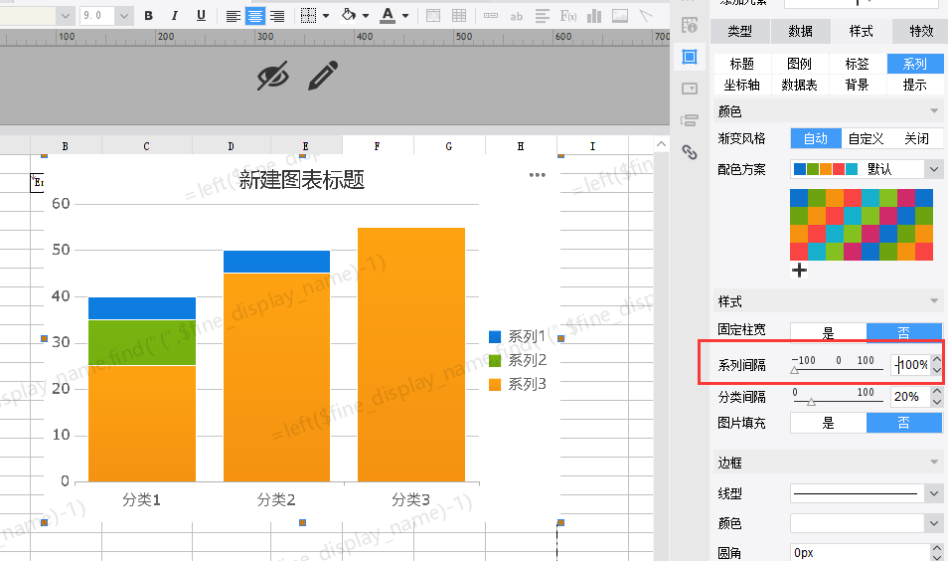Open the chart's three-dots options menu
Viewport: 948px width, 561px height.
pos(538,176)
